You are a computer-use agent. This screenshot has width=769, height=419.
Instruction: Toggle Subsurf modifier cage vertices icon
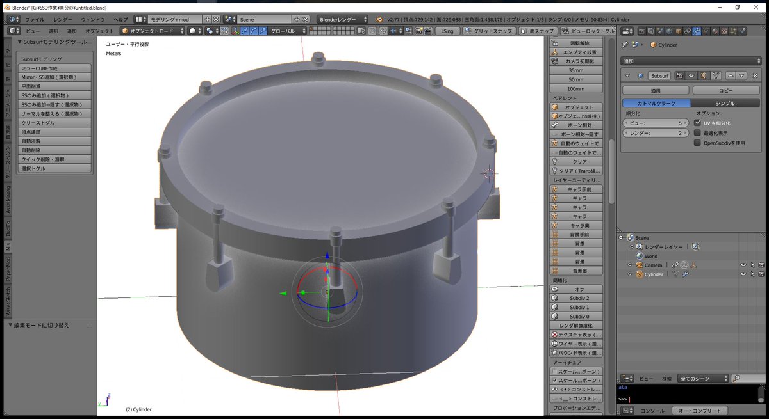[x=716, y=75]
